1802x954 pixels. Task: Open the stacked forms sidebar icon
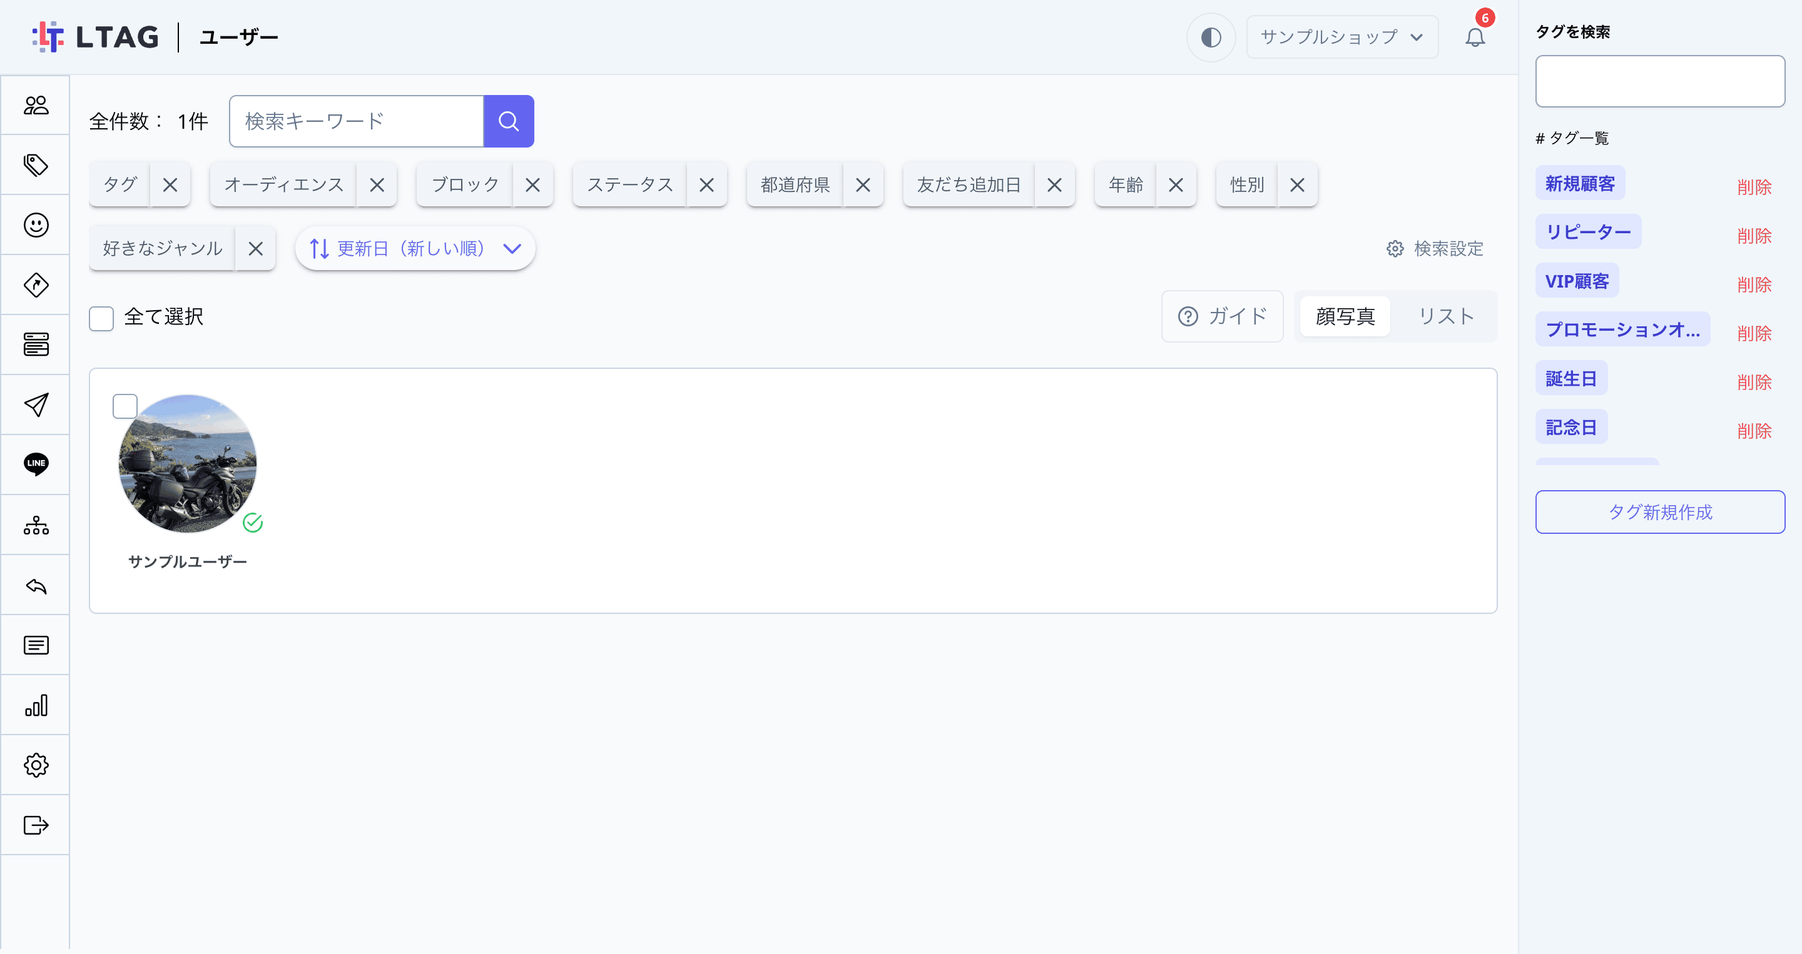click(36, 344)
